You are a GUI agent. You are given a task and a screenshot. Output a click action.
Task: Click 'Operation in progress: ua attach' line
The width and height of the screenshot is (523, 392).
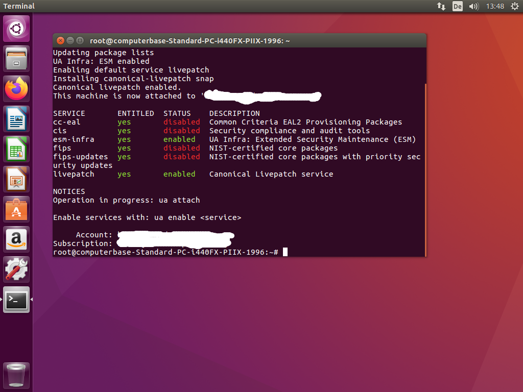[x=127, y=200]
